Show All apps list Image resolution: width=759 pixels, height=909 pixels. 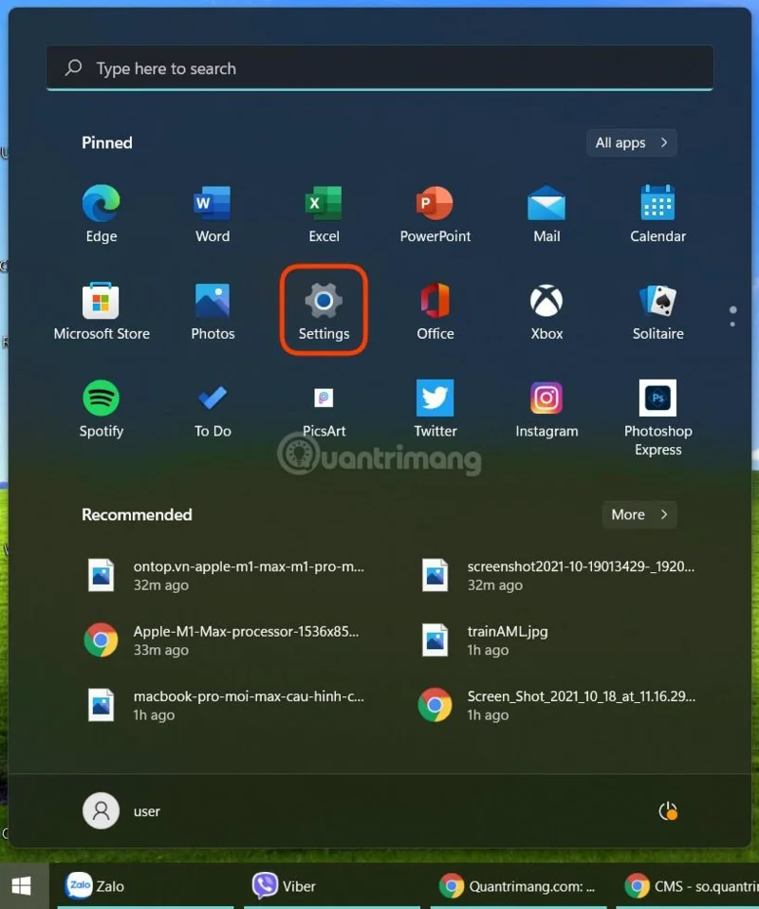coord(632,142)
